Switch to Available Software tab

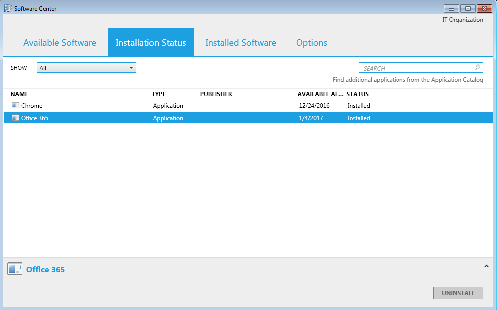[x=60, y=42]
